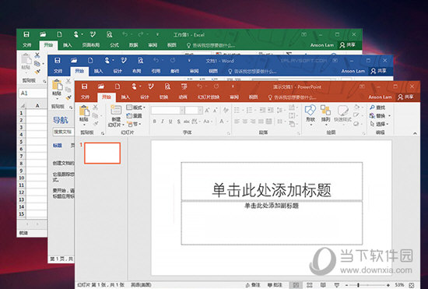Collapse the PowerPoint ribbon with chevron
Screen dimensions: 428x289
coord(415,133)
